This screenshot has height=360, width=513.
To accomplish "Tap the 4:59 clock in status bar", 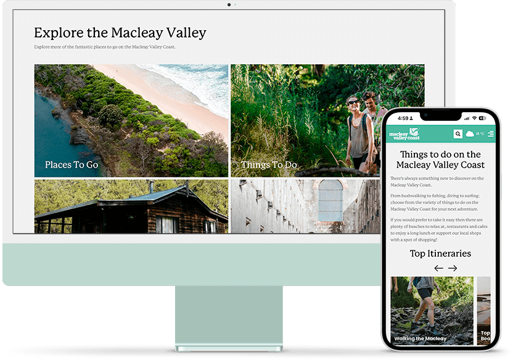I will pyautogui.click(x=403, y=118).
